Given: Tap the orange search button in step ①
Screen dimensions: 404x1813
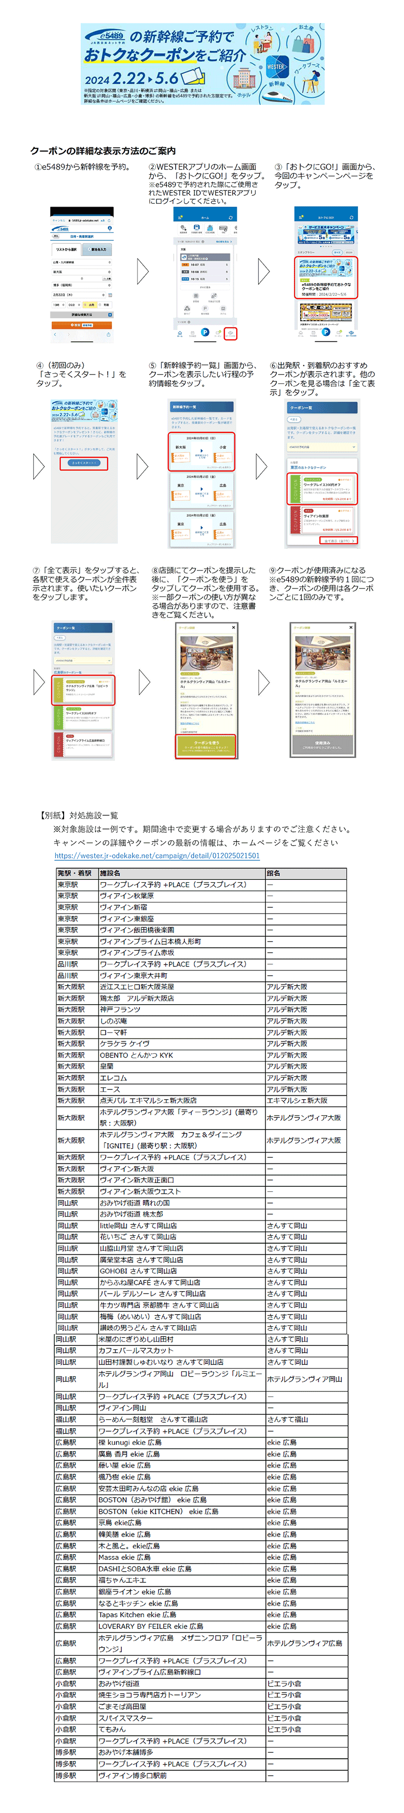Looking at the screenshot, I should click(82, 325).
